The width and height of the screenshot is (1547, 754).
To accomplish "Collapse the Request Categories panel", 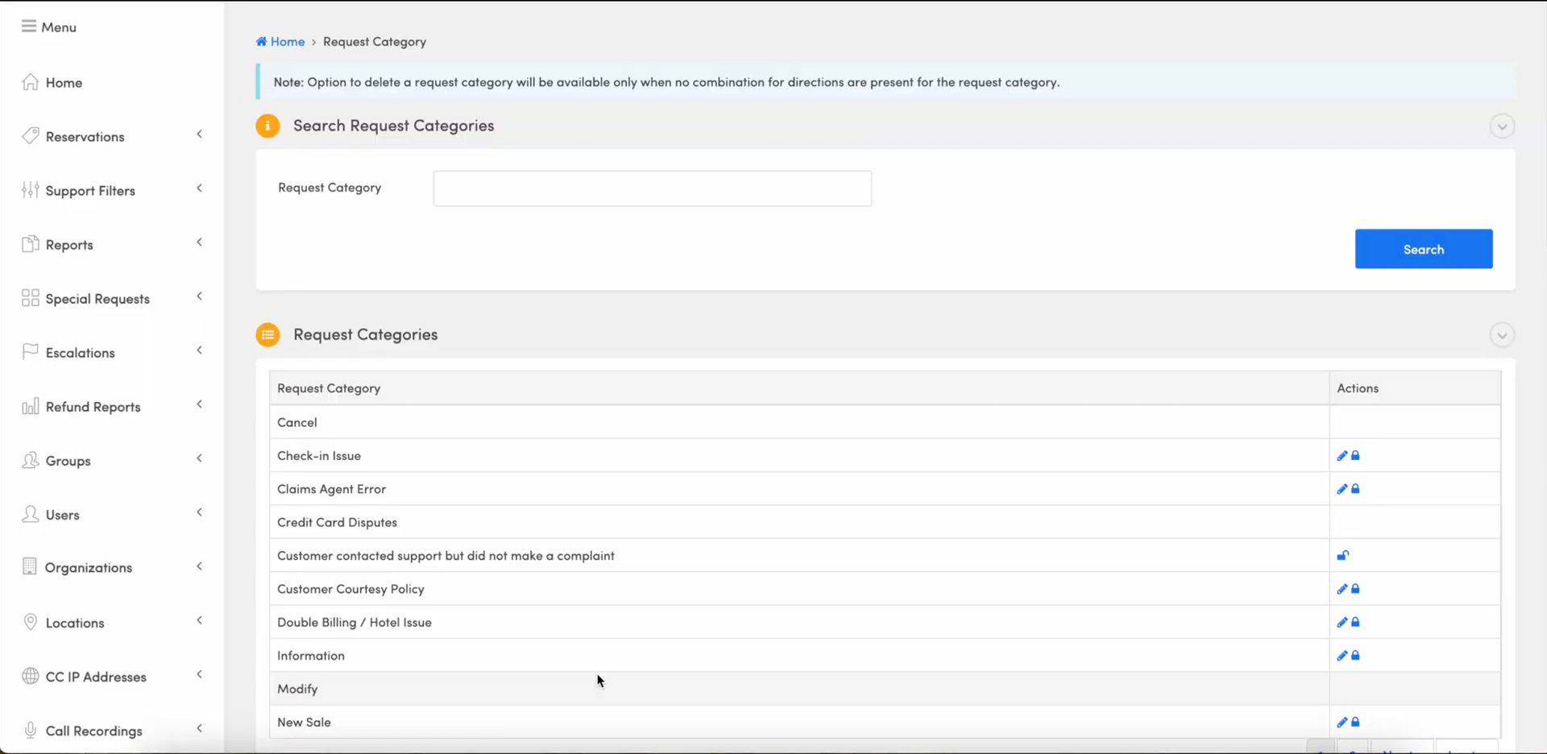I will [1501, 335].
